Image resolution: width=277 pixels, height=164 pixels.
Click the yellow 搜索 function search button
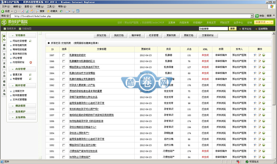tap(232, 29)
